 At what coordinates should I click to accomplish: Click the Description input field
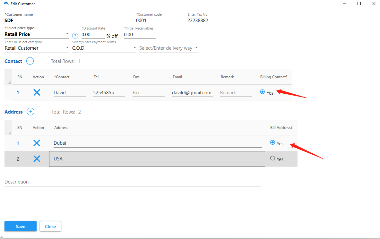click(x=133, y=182)
